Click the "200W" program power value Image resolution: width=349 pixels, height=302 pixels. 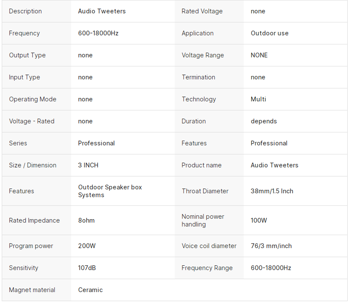(87, 246)
